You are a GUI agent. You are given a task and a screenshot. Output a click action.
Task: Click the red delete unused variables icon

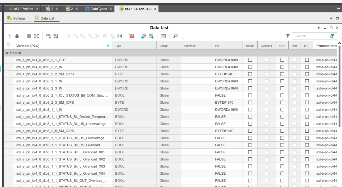pos(132,36)
